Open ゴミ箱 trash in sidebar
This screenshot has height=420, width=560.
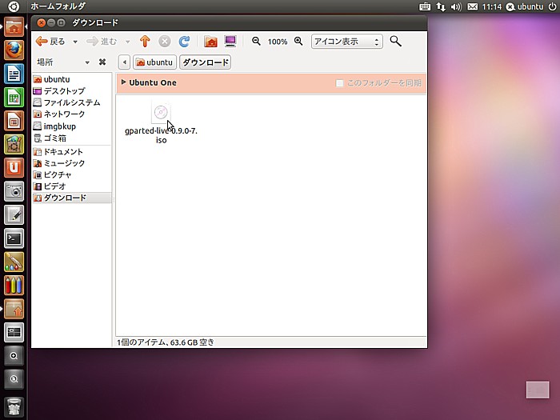(72, 138)
